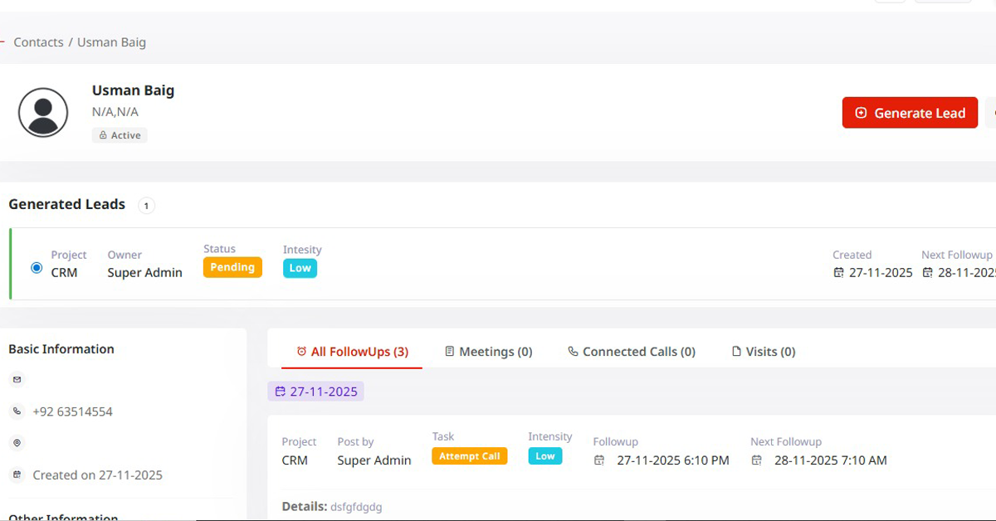Click the notes icon on the Meetings tab
Image resolution: width=996 pixels, height=521 pixels.
[449, 351]
